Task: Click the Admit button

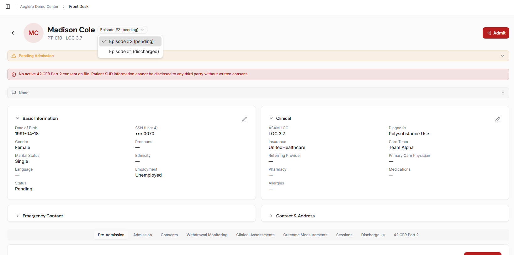Action: pyautogui.click(x=496, y=33)
